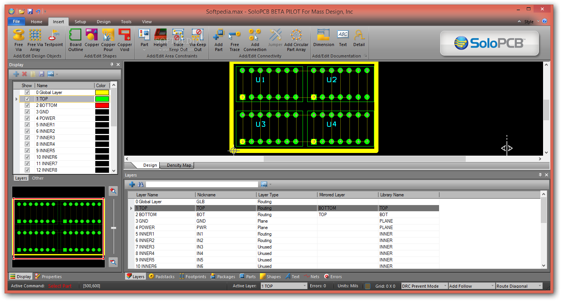The height and width of the screenshot is (301, 561).
Task: Uncheck Show for 0 Global Layer
Action: [x=27, y=92]
